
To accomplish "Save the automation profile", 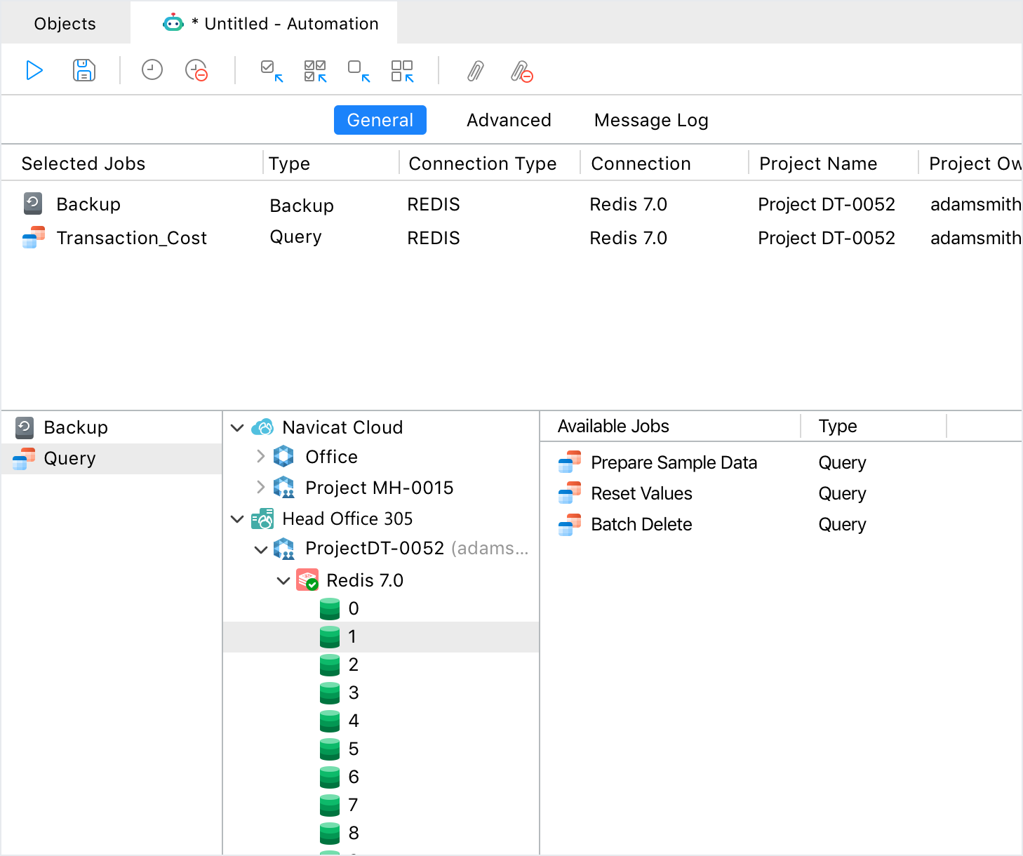I will pyautogui.click(x=84, y=71).
